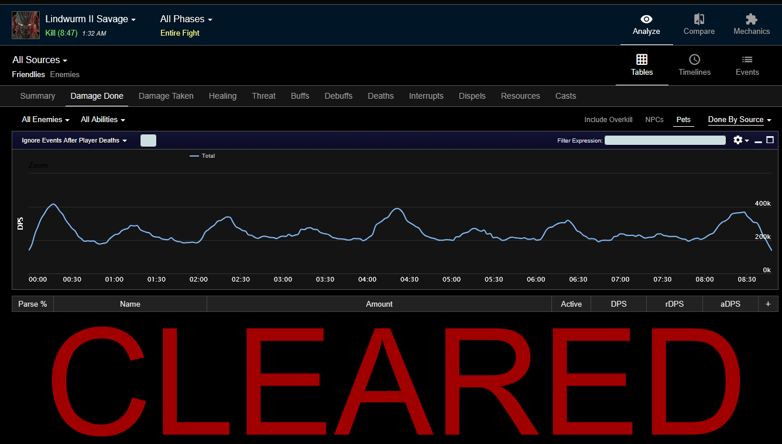Click the Zoom label on the chart
The image size is (782, 444).
[39, 165]
